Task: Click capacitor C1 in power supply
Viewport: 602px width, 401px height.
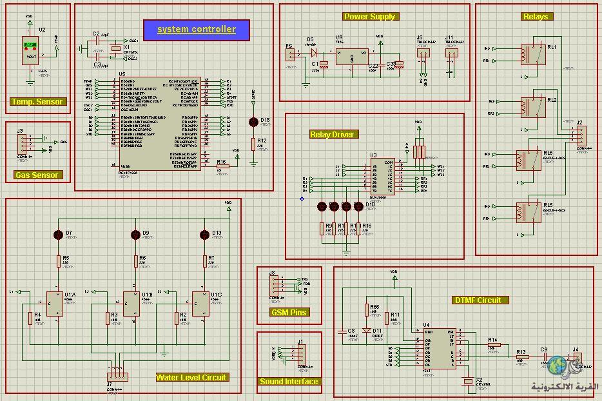Action: pyautogui.click(x=324, y=64)
